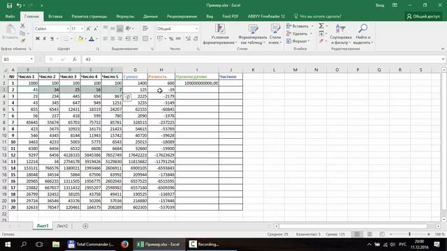Switch to the Рецензирование tab
Viewport: 447px width, 251px height.
point(182,17)
